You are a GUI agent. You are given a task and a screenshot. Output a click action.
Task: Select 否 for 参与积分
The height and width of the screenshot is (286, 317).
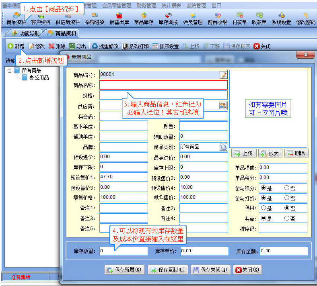(x=287, y=188)
